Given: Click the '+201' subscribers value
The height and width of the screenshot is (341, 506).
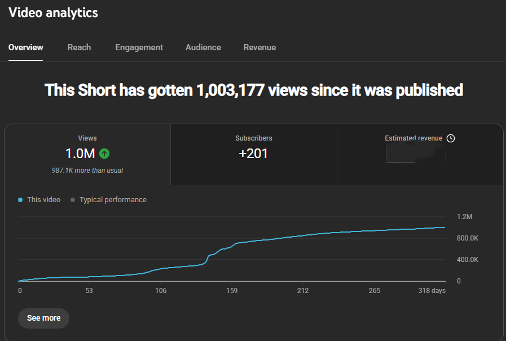Looking at the screenshot, I should pos(253,154).
